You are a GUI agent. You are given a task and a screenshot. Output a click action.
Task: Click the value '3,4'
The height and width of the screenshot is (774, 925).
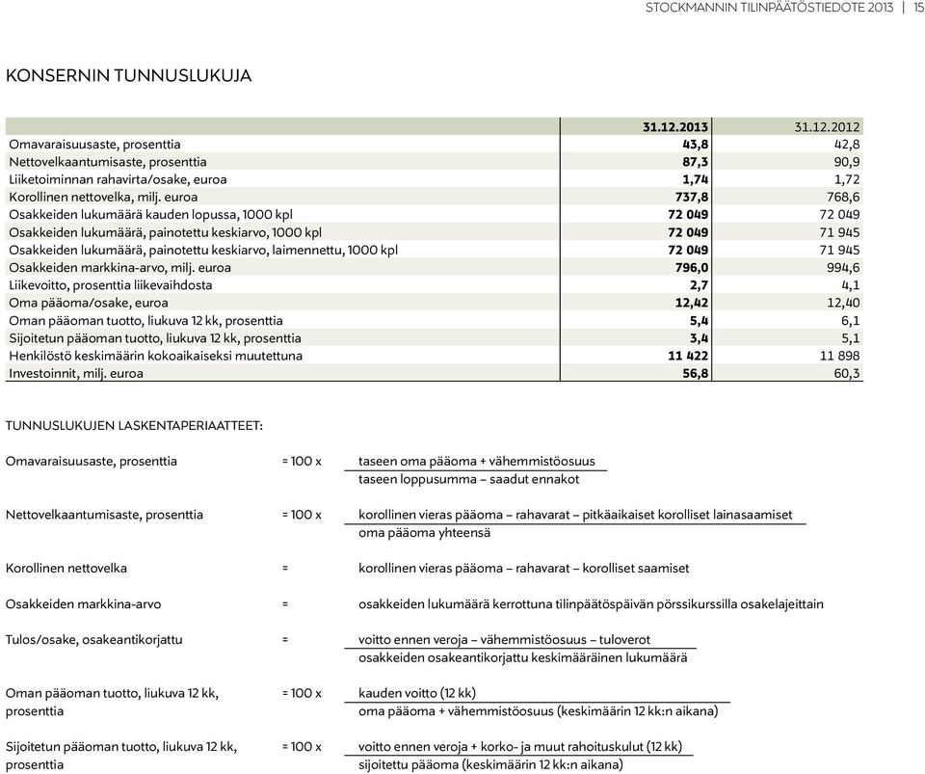(x=700, y=339)
